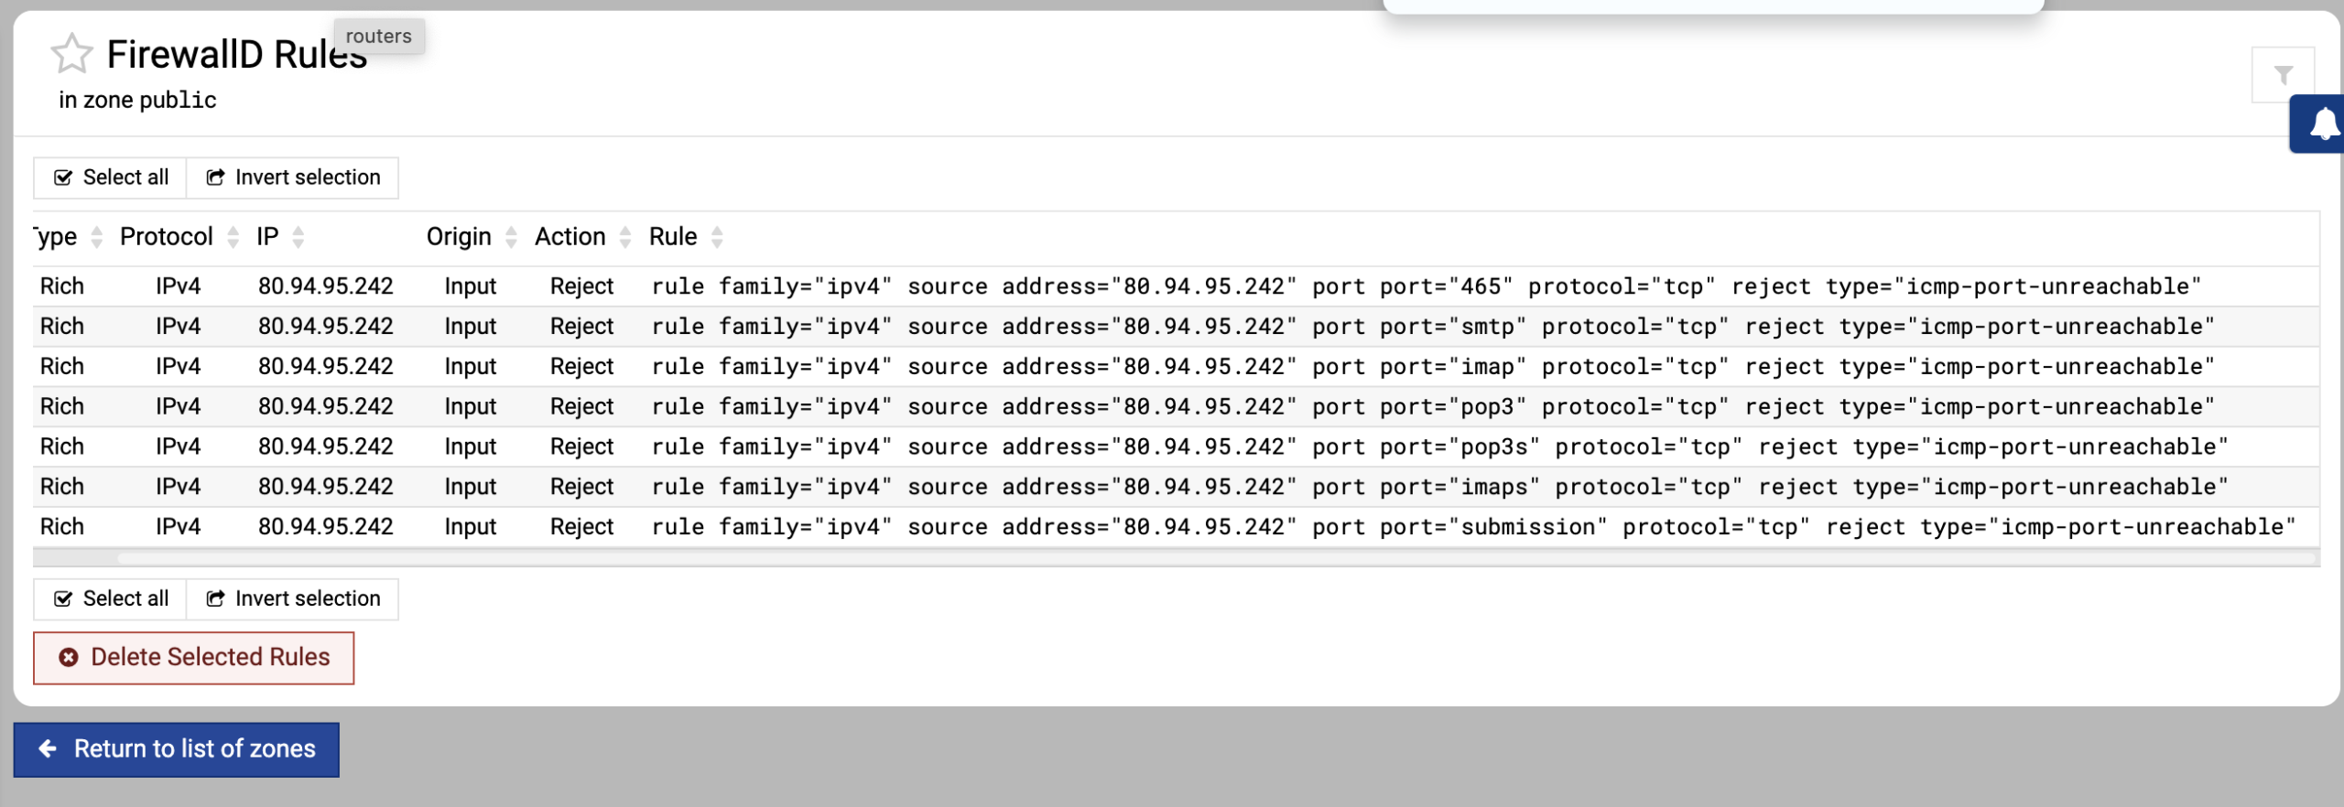Sort by IP column arrows
The height and width of the screenshot is (807, 2344).
[298, 237]
